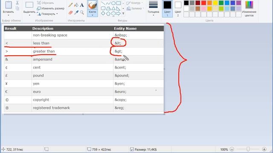Viewport: 273px width, 153px height.
Task: Choose the black palette swatch
Action: click(x=186, y=3)
